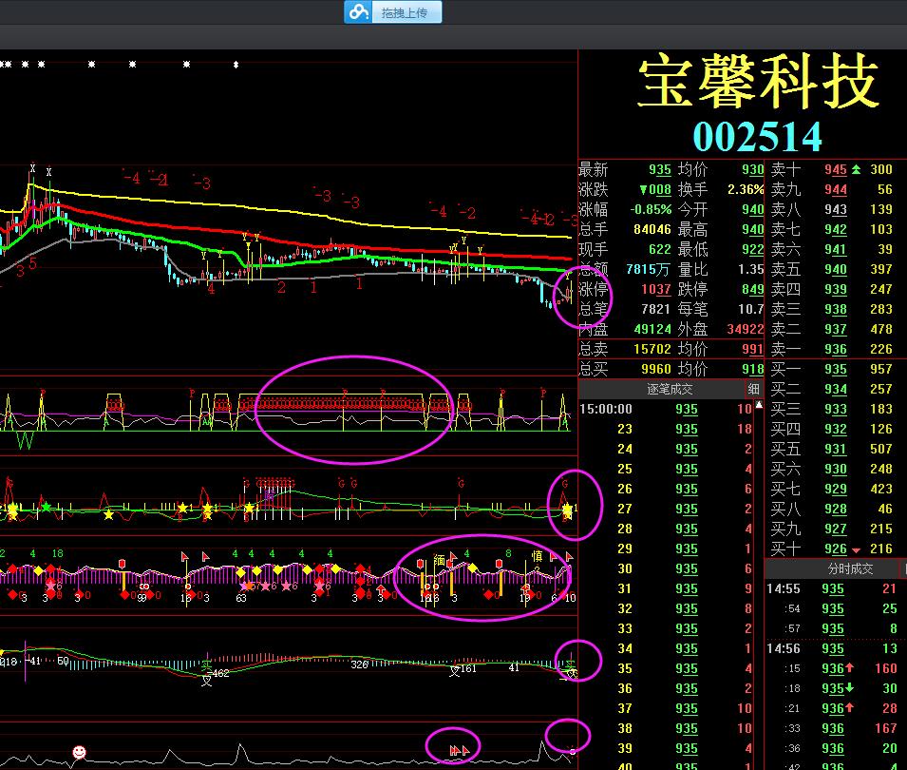
Task: Click the 卖四 price 939
Action: point(836,289)
